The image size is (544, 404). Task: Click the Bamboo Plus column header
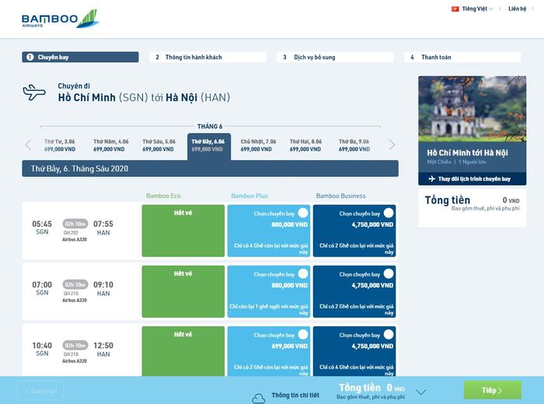click(249, 196)
